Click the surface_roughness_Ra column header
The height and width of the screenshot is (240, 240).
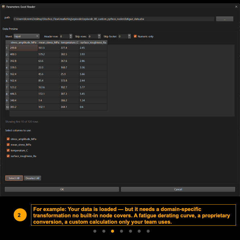(93, 42)
